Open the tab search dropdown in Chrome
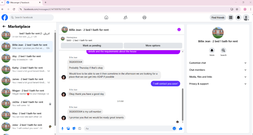 pyautogui.click(x=2, y=2)
